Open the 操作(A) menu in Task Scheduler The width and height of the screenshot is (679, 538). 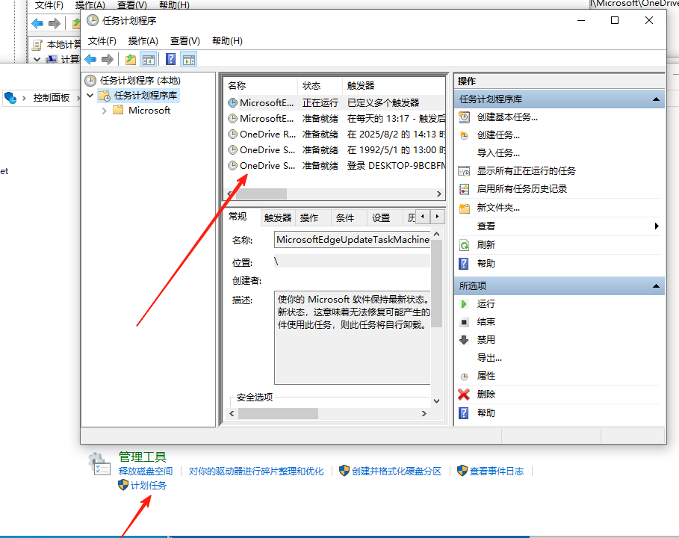143,40
